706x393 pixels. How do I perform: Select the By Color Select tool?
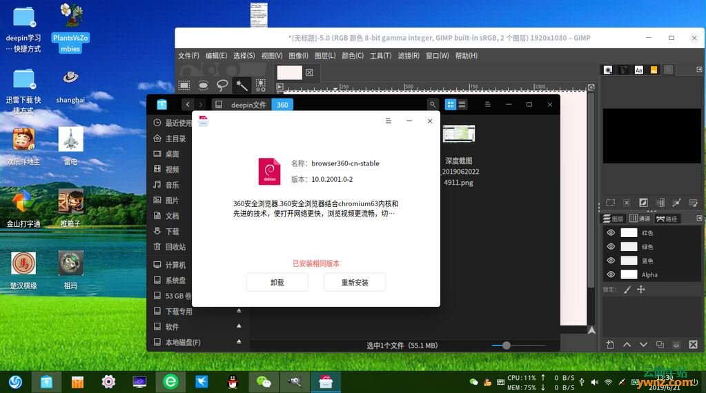[x=260, y=85]
